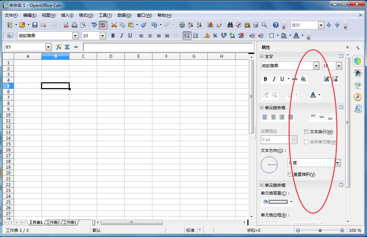Open the 微软雅黑 font name dropdown
Viewport: 367px width, 237px height.
[315, 66]
